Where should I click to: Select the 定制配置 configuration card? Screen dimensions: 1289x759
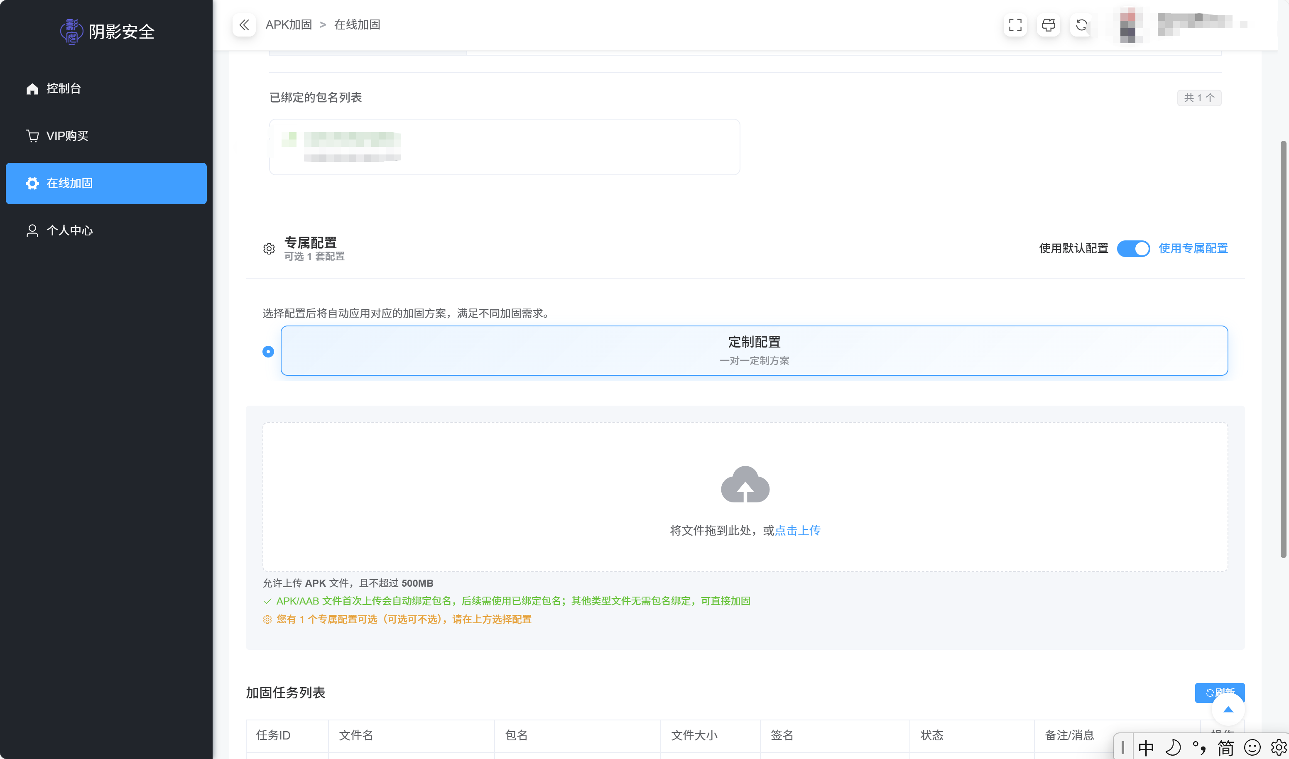pos(754,350)
